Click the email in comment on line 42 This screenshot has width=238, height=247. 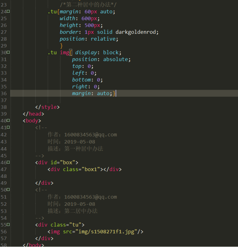coord(90,135)
